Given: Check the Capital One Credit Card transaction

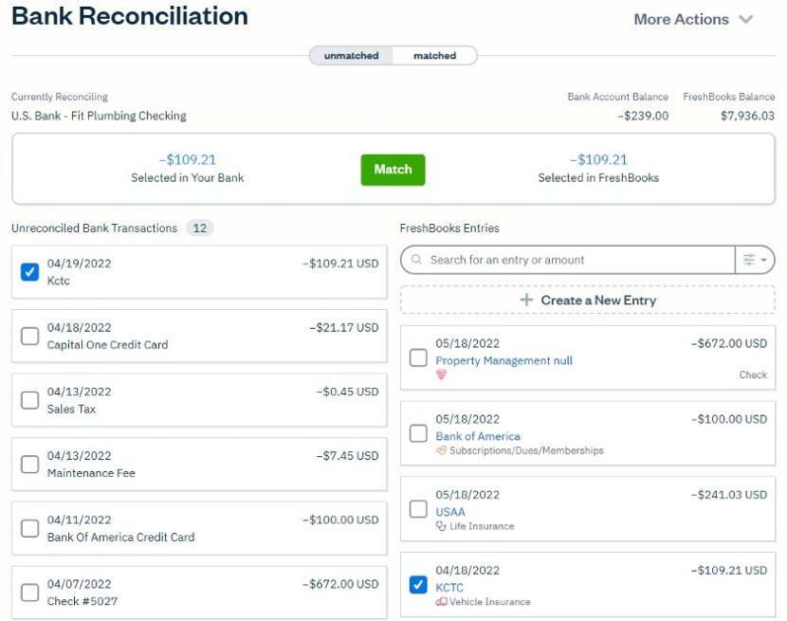Looking at the screenshot, I should [x=27, y=333].
